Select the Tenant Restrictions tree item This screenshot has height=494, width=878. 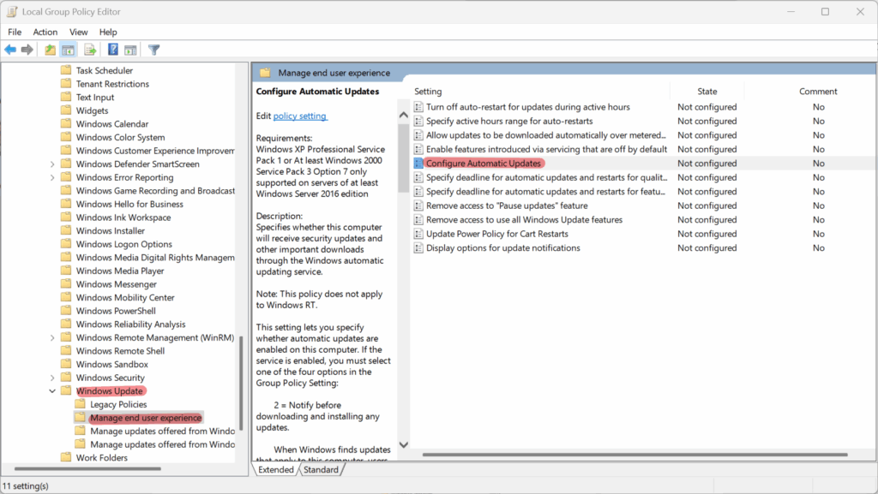(x=112, y=84)
